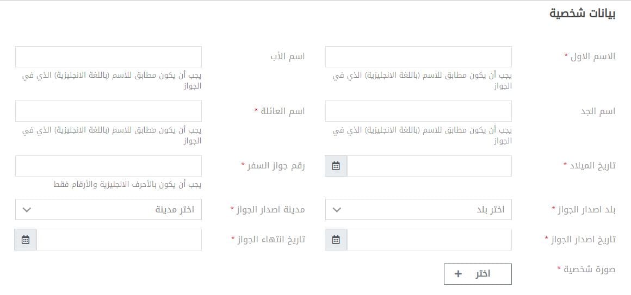This screenshot has width=631, height=295.
Task: Focus the father's name field (اسم الأب)
Action: [x=108, y=57]
